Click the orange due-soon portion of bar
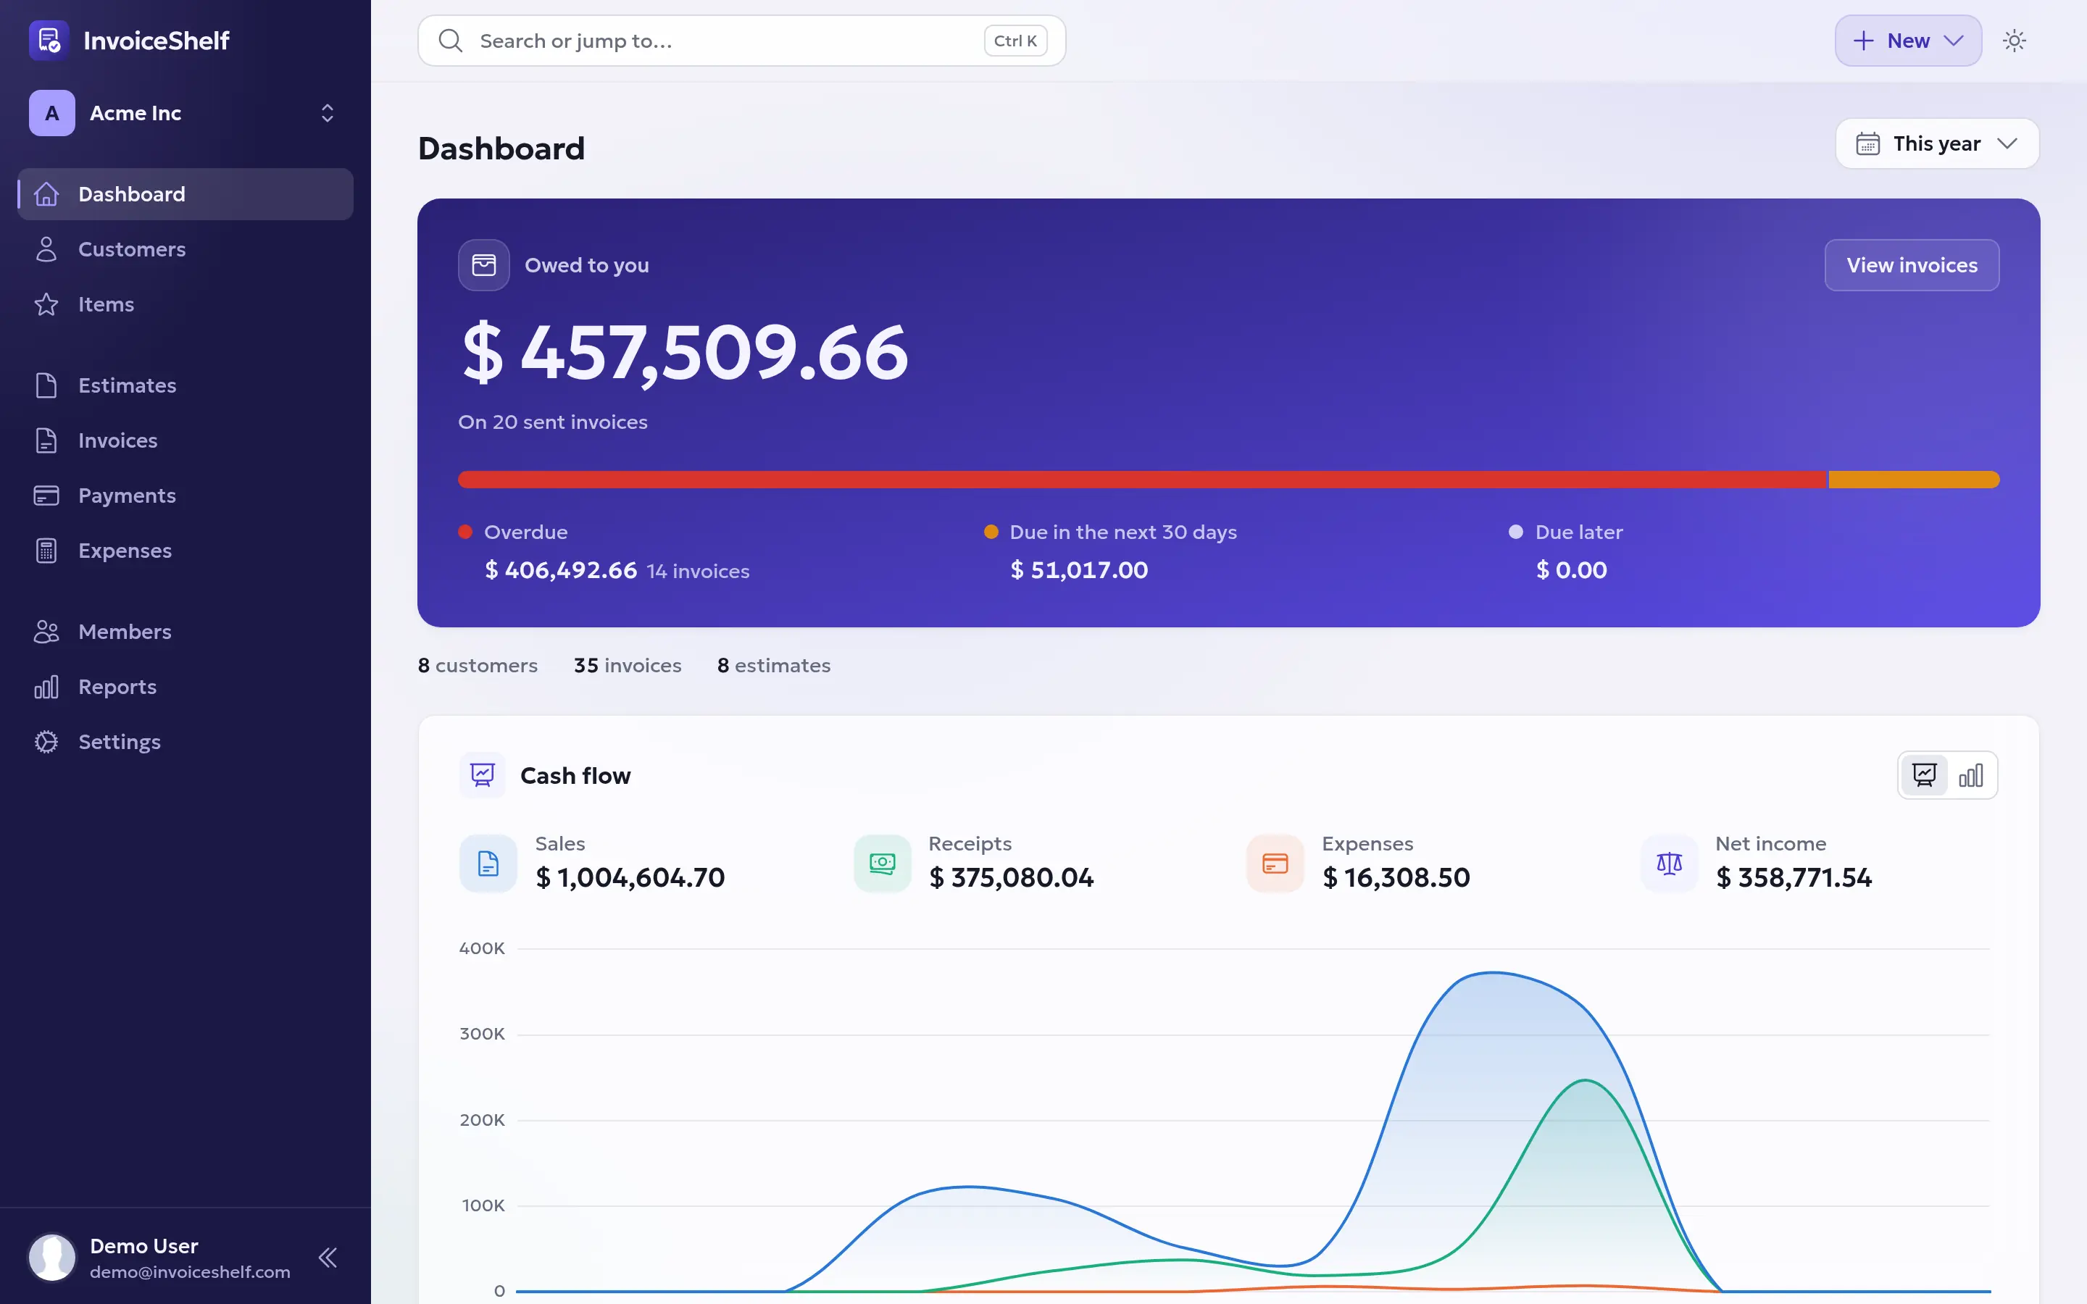The image size is (2087, 1304). [1914, 480]
